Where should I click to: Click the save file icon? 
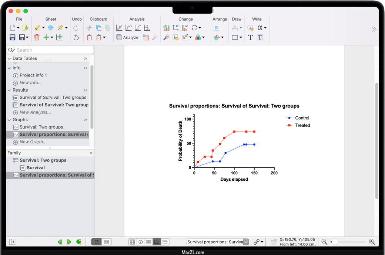tap(13, 37)
